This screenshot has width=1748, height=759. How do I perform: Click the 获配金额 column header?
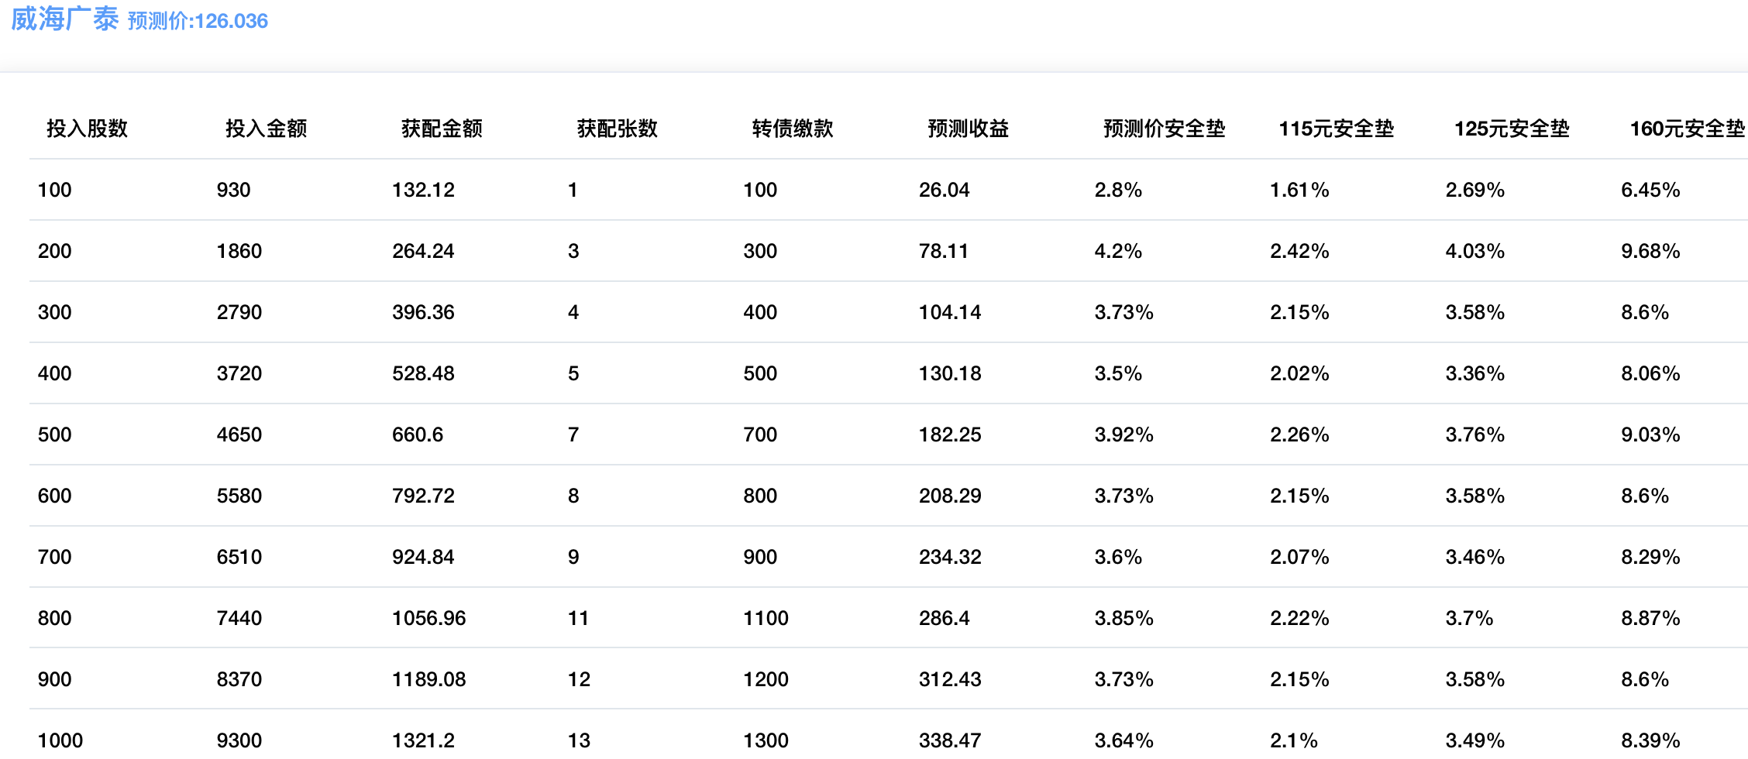[442, 129]
